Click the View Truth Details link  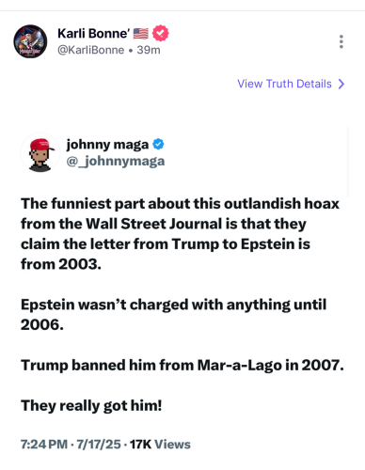tap(284, 84)
